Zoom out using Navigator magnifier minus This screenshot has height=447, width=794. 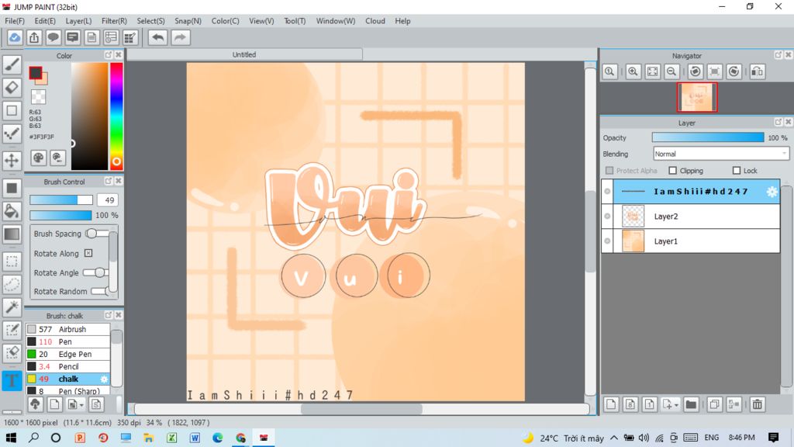point(671,71)
